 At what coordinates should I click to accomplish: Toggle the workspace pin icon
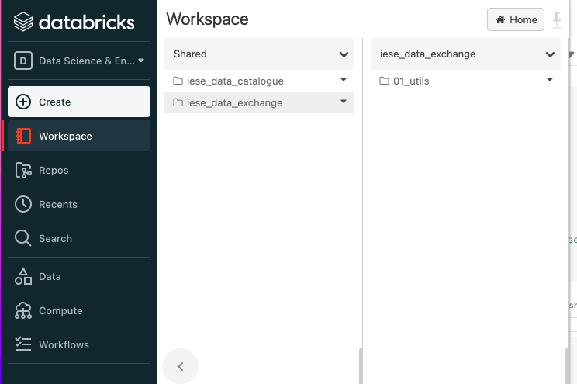[557, 20]
